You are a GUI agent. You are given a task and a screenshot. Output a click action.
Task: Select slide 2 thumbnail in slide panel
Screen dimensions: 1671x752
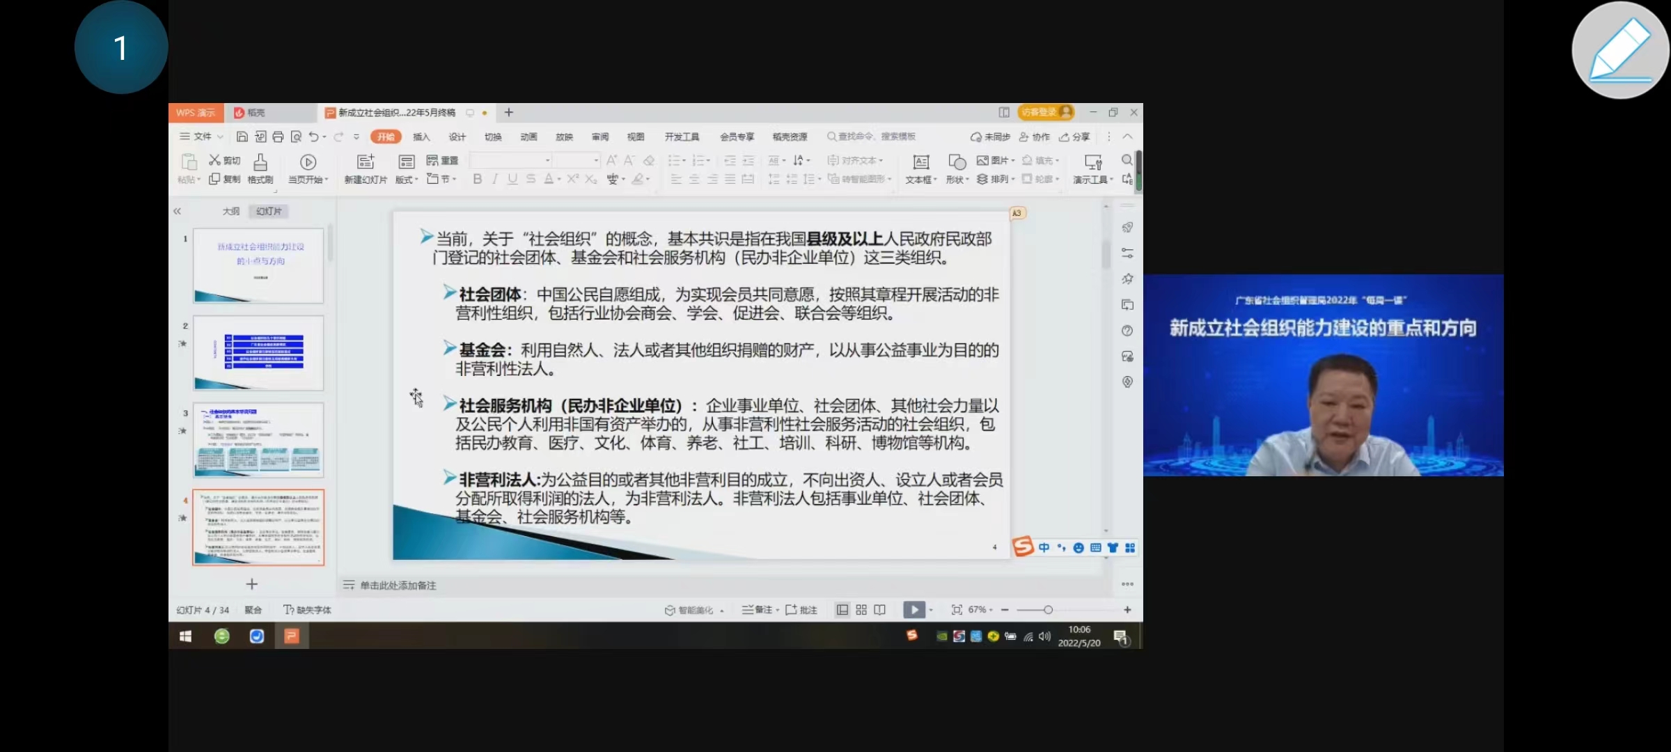258,354
